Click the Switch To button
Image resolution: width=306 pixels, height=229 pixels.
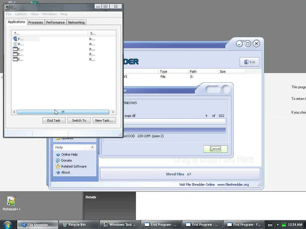[x=79, y=120]
